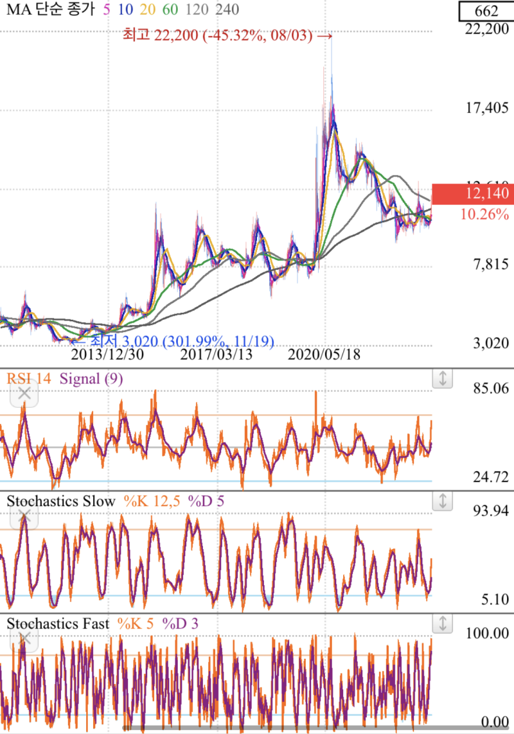Click the Stochastics Slow 5.10 scale value
514x734 pixels.
pos(495,600)
